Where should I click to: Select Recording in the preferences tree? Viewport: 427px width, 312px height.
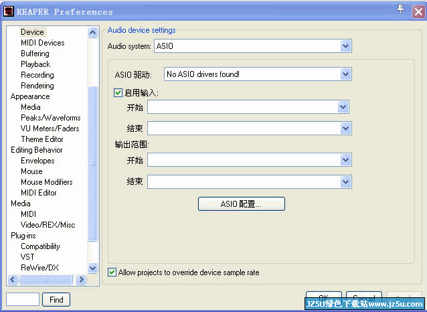click(37, 75)
